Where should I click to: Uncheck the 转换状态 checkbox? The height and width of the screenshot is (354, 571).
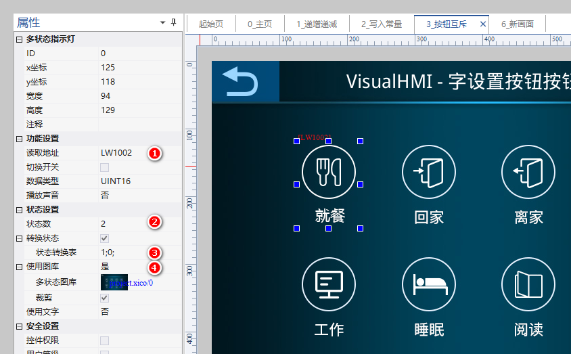pos(104,238)
